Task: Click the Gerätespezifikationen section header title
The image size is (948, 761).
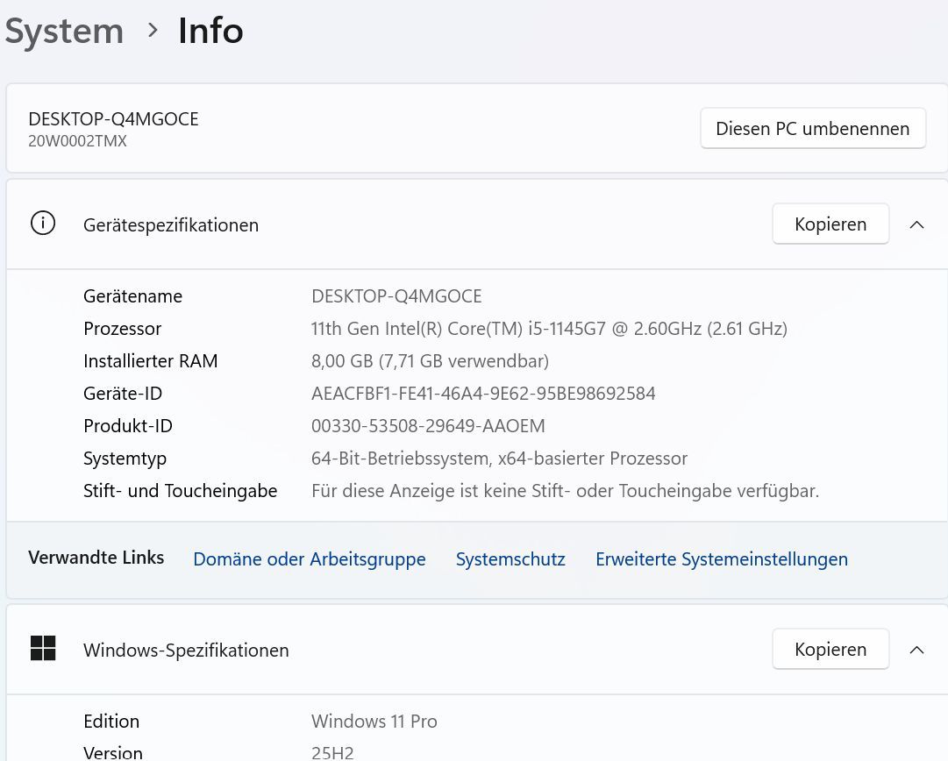Action: (171, 225)
